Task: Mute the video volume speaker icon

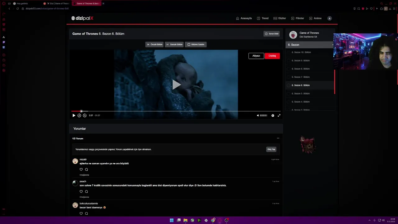Action: 258,115
